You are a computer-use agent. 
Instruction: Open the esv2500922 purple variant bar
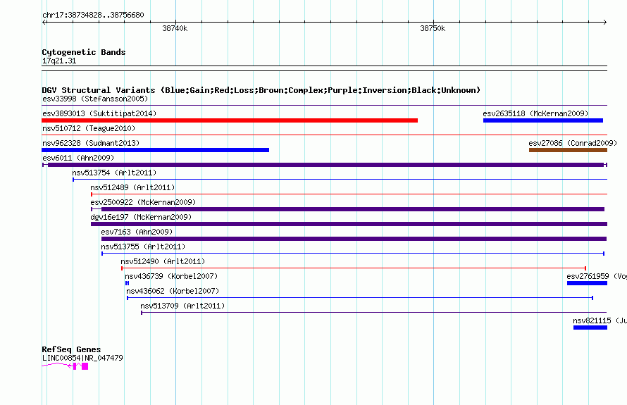pos(347,209)
